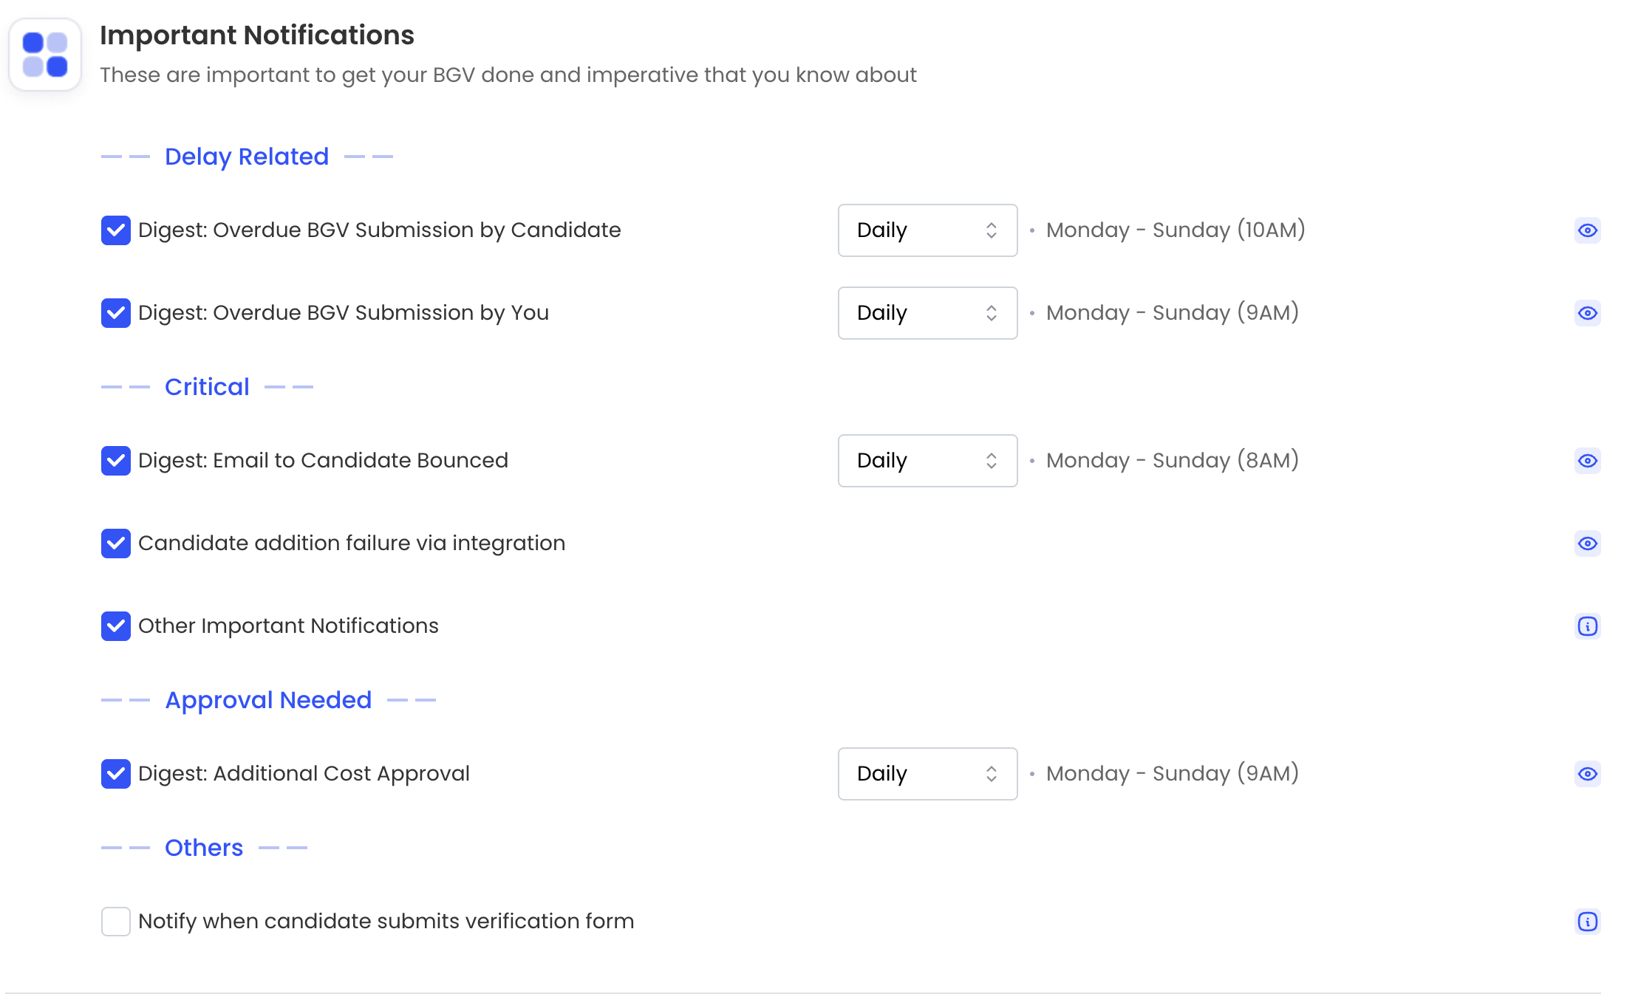Open info icon for Other Important Notifications
This screenshot has height=1008, width=1641.
point(1587,626)
